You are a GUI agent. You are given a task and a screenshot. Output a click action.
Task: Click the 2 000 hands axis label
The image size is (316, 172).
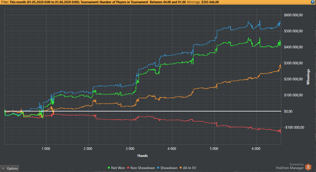[88, 149]
